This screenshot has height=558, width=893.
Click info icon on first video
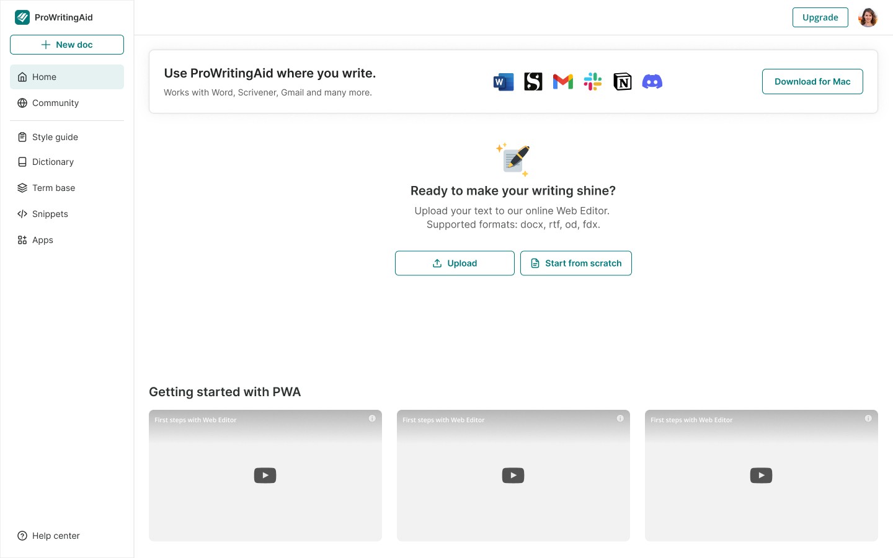[372, 418]
